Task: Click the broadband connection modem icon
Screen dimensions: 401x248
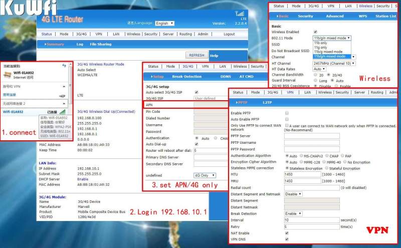Action: tap(62, 96)
